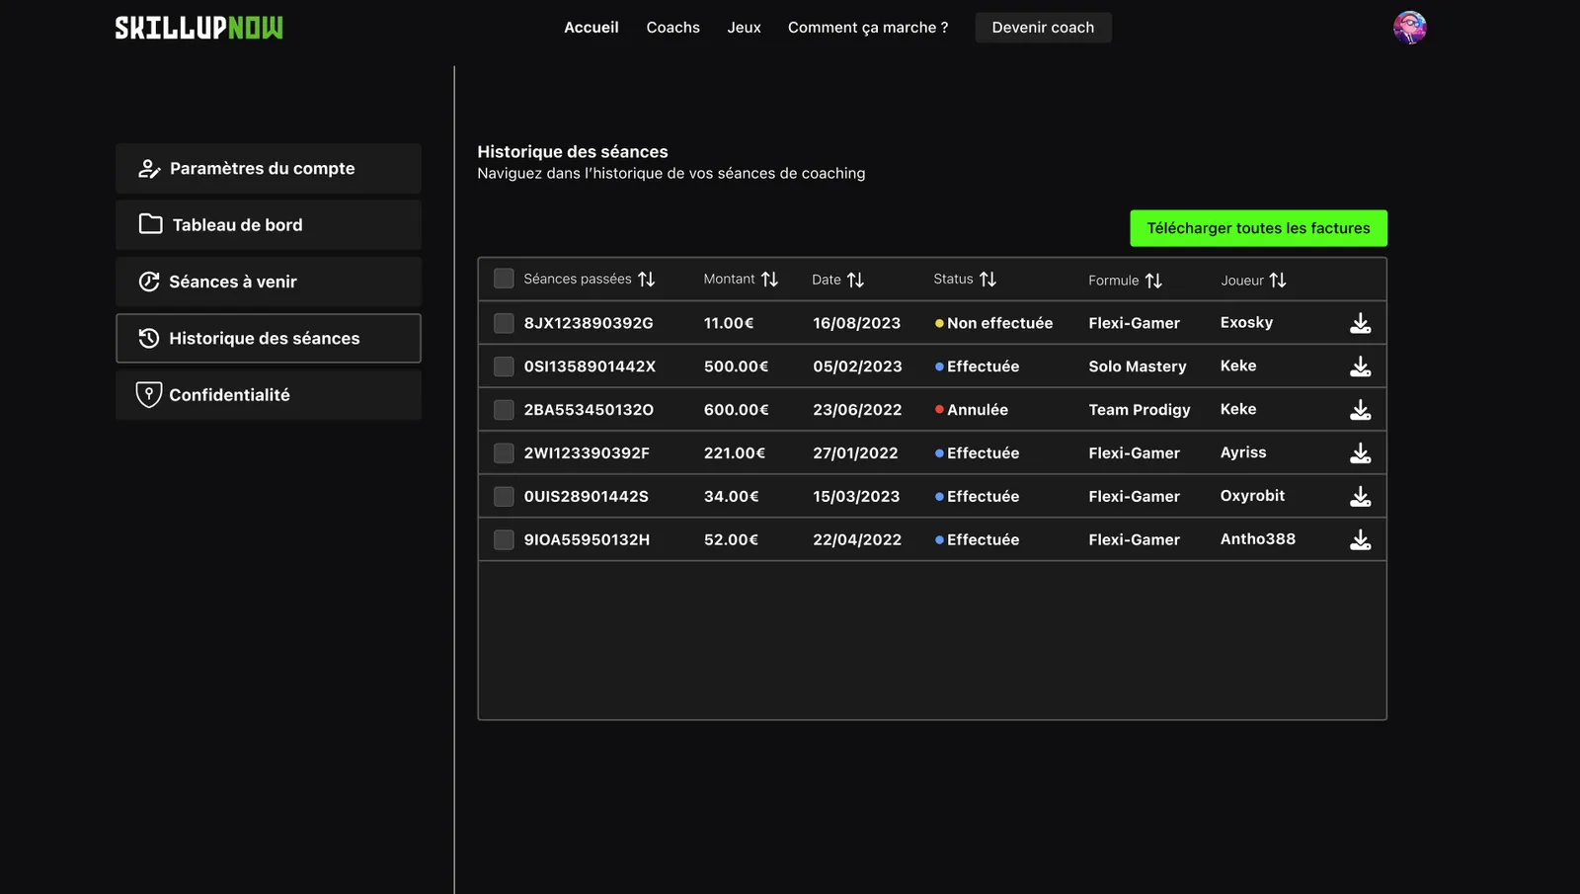Open the account settings via the person icon
The image size is (1580, 894).
click(149, 168)
